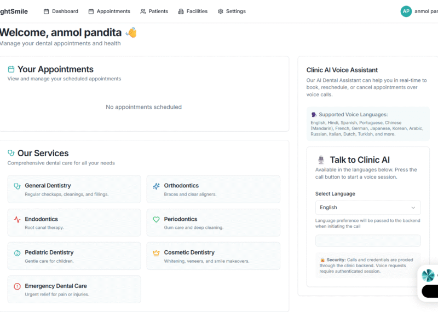438x312 pixels.
Task: Open the Facilities section
Action: pyautogui.click(x=192, y=11)
